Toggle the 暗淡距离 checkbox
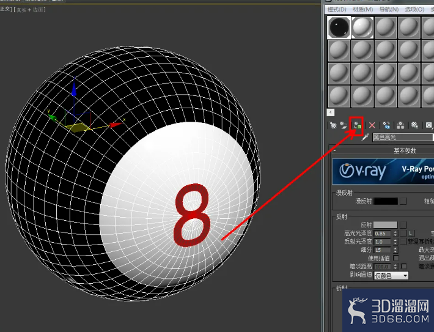The image size is (434, 332). [x=404, y=267]
